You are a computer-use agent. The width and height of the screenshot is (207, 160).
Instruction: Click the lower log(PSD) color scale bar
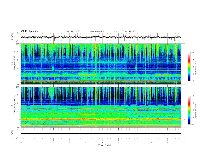point(189,110)
